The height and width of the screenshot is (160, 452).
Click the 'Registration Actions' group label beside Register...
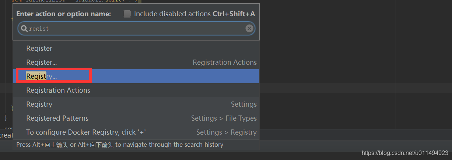[225, 62]
